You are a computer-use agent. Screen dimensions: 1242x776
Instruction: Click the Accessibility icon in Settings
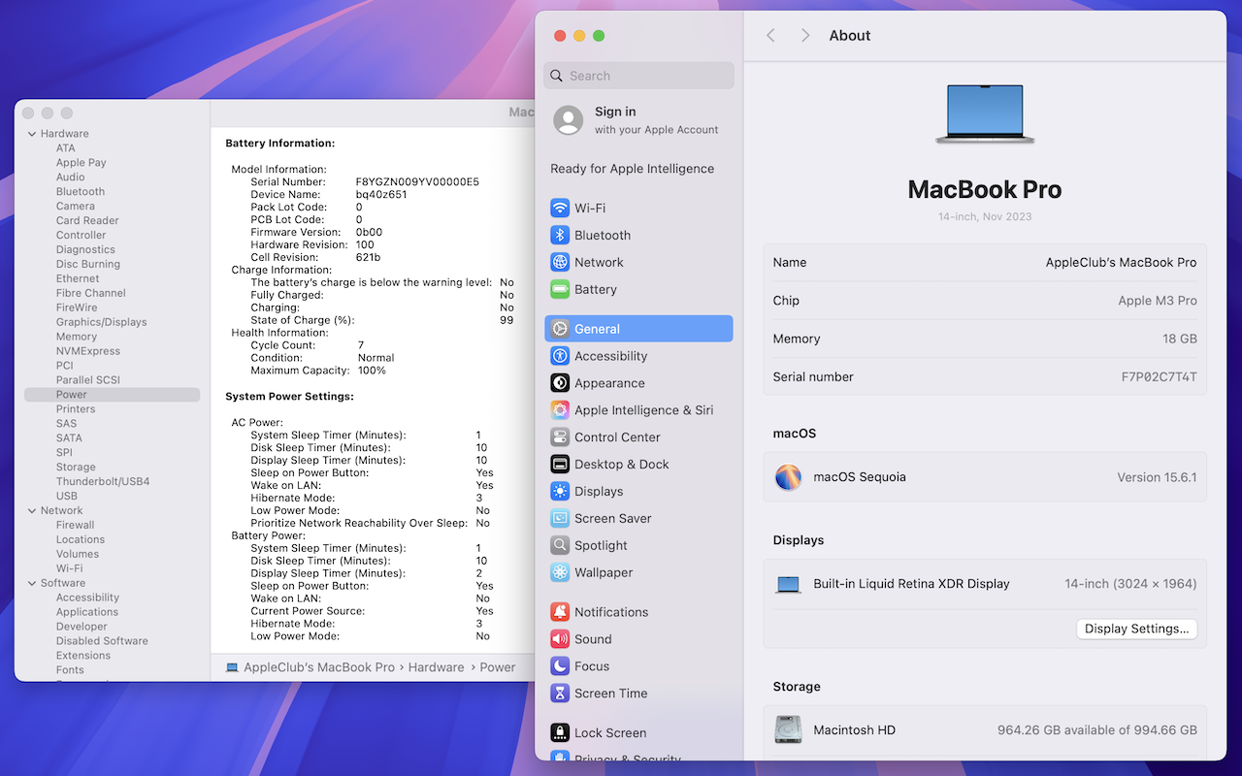coord(560,356)
